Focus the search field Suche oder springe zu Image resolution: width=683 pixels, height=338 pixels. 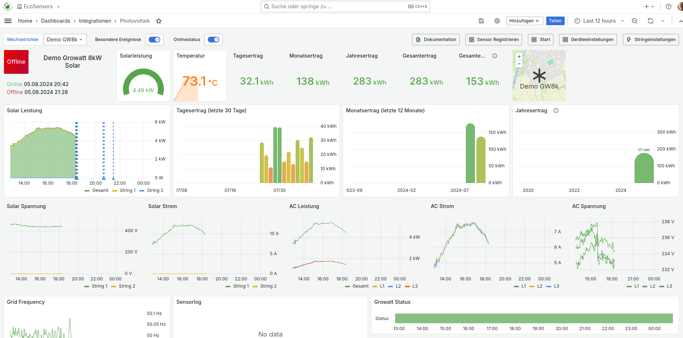coord(345,6)
